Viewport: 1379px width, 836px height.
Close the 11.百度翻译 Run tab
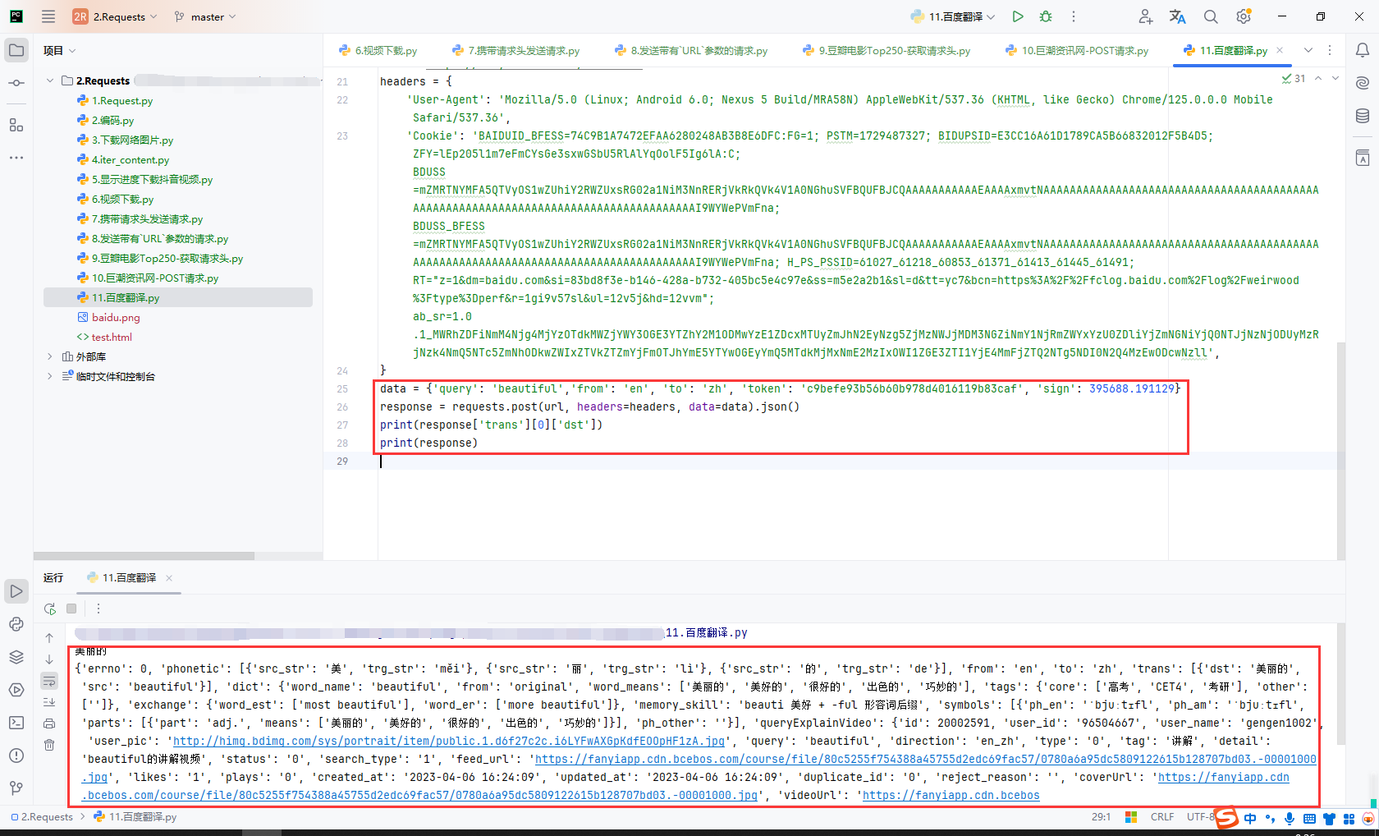[169, 578]
